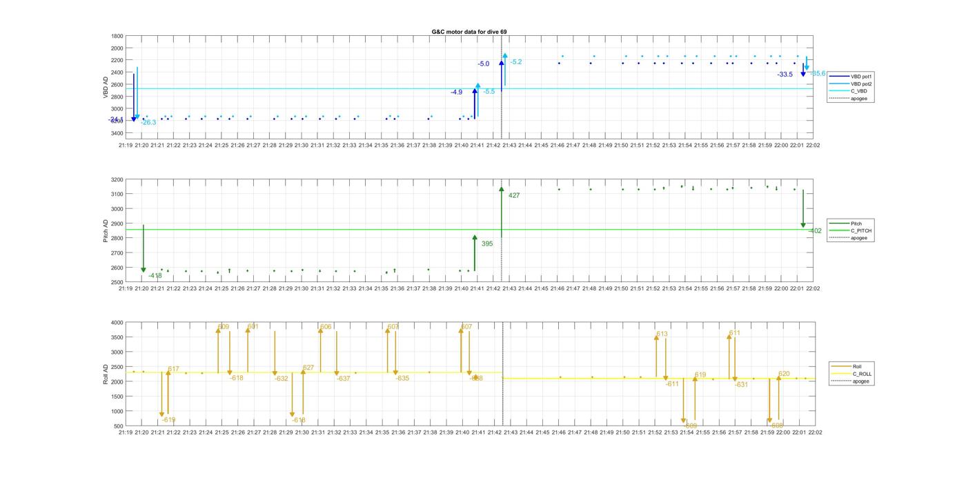This screenshot has width=966, height=478.
Task: Click the '-5.2' VBD annotation
Action: click(516, 62)
